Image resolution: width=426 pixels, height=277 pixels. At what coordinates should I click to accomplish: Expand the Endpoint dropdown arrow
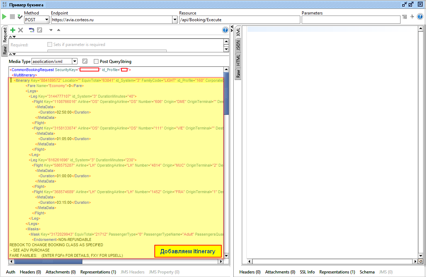click(x=175, y=20)
